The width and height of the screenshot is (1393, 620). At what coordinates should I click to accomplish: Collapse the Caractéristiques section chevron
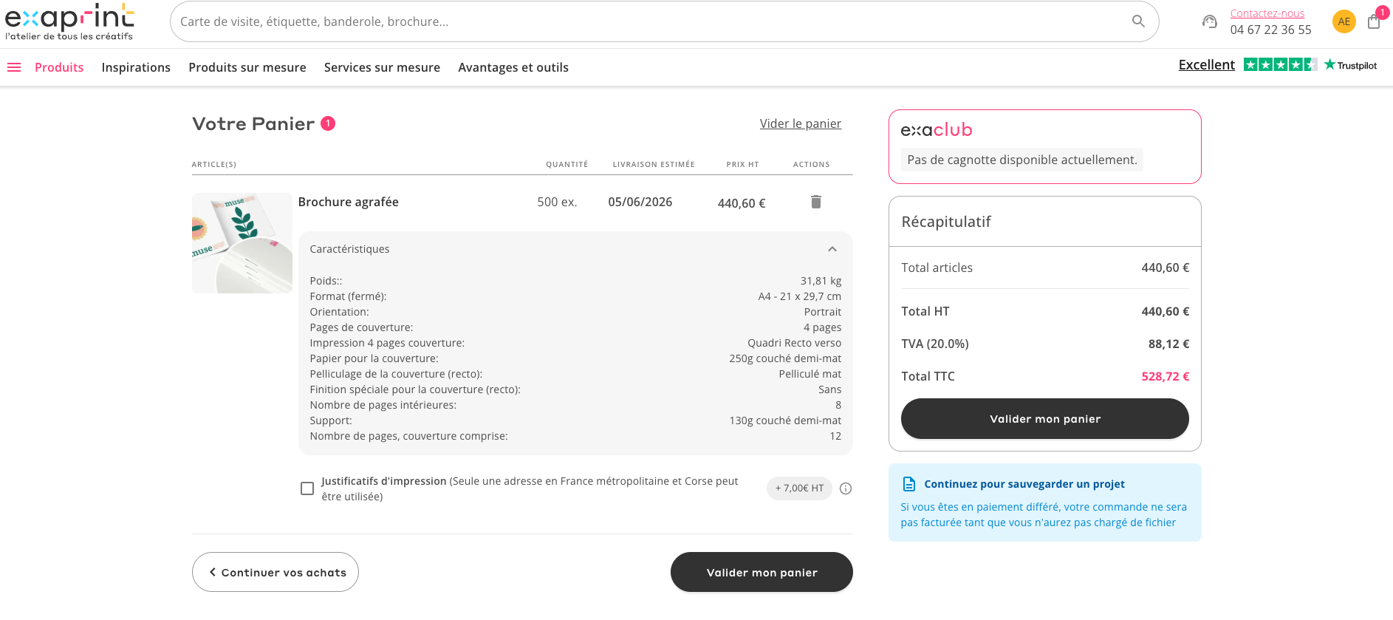tap(832, 249)
